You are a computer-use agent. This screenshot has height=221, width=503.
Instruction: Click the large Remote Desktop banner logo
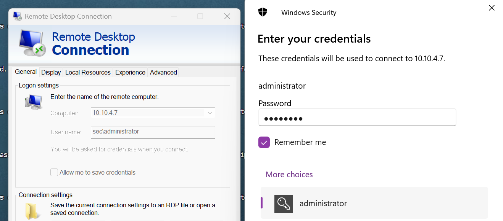click(32, 43)
